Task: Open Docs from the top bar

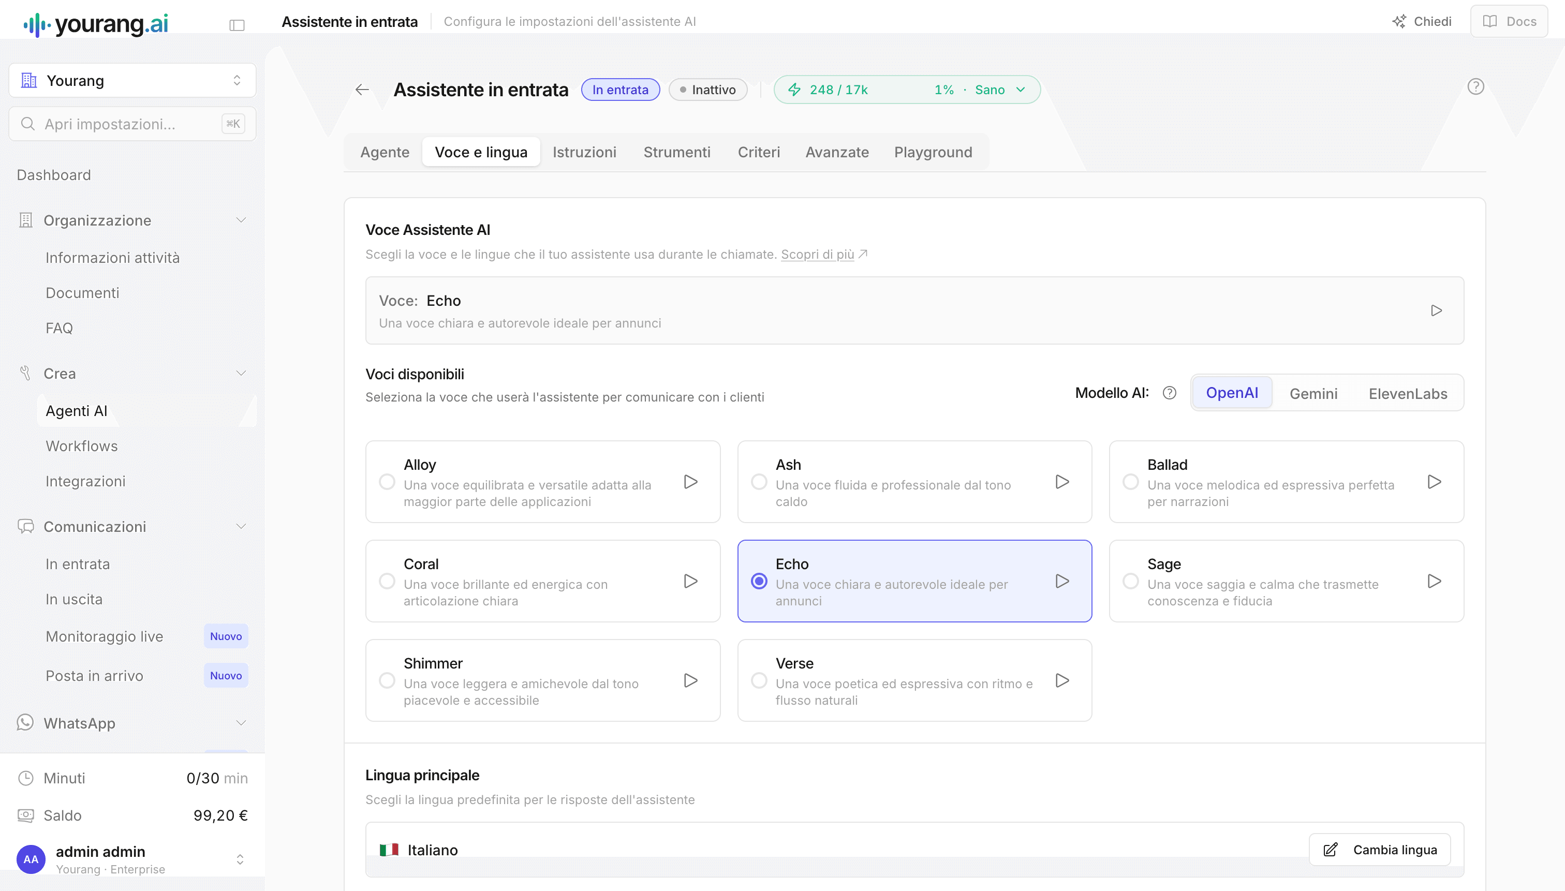Action: 1509,21
